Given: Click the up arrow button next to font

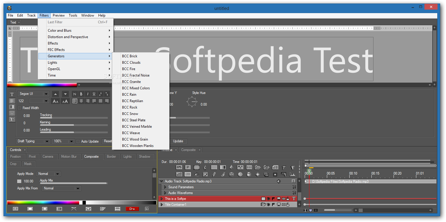Looking at the screenshot, I should click(x=55, y=94).
